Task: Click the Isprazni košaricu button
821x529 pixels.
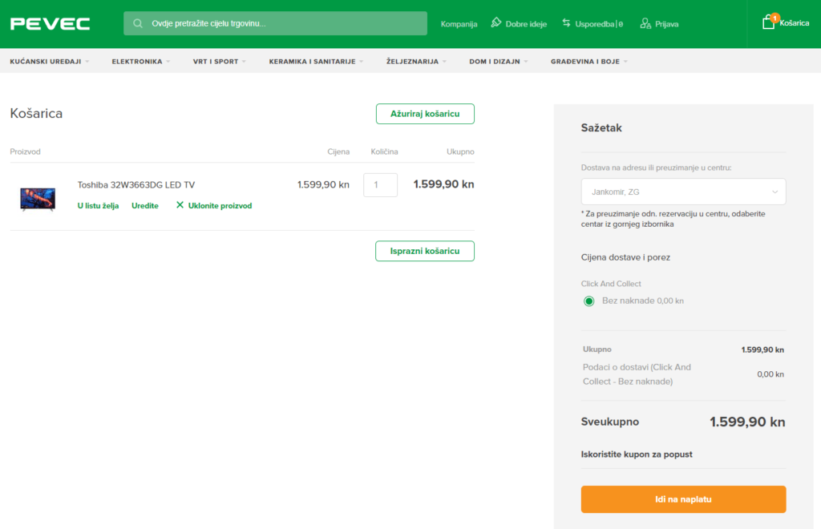Action: point(425,251)
